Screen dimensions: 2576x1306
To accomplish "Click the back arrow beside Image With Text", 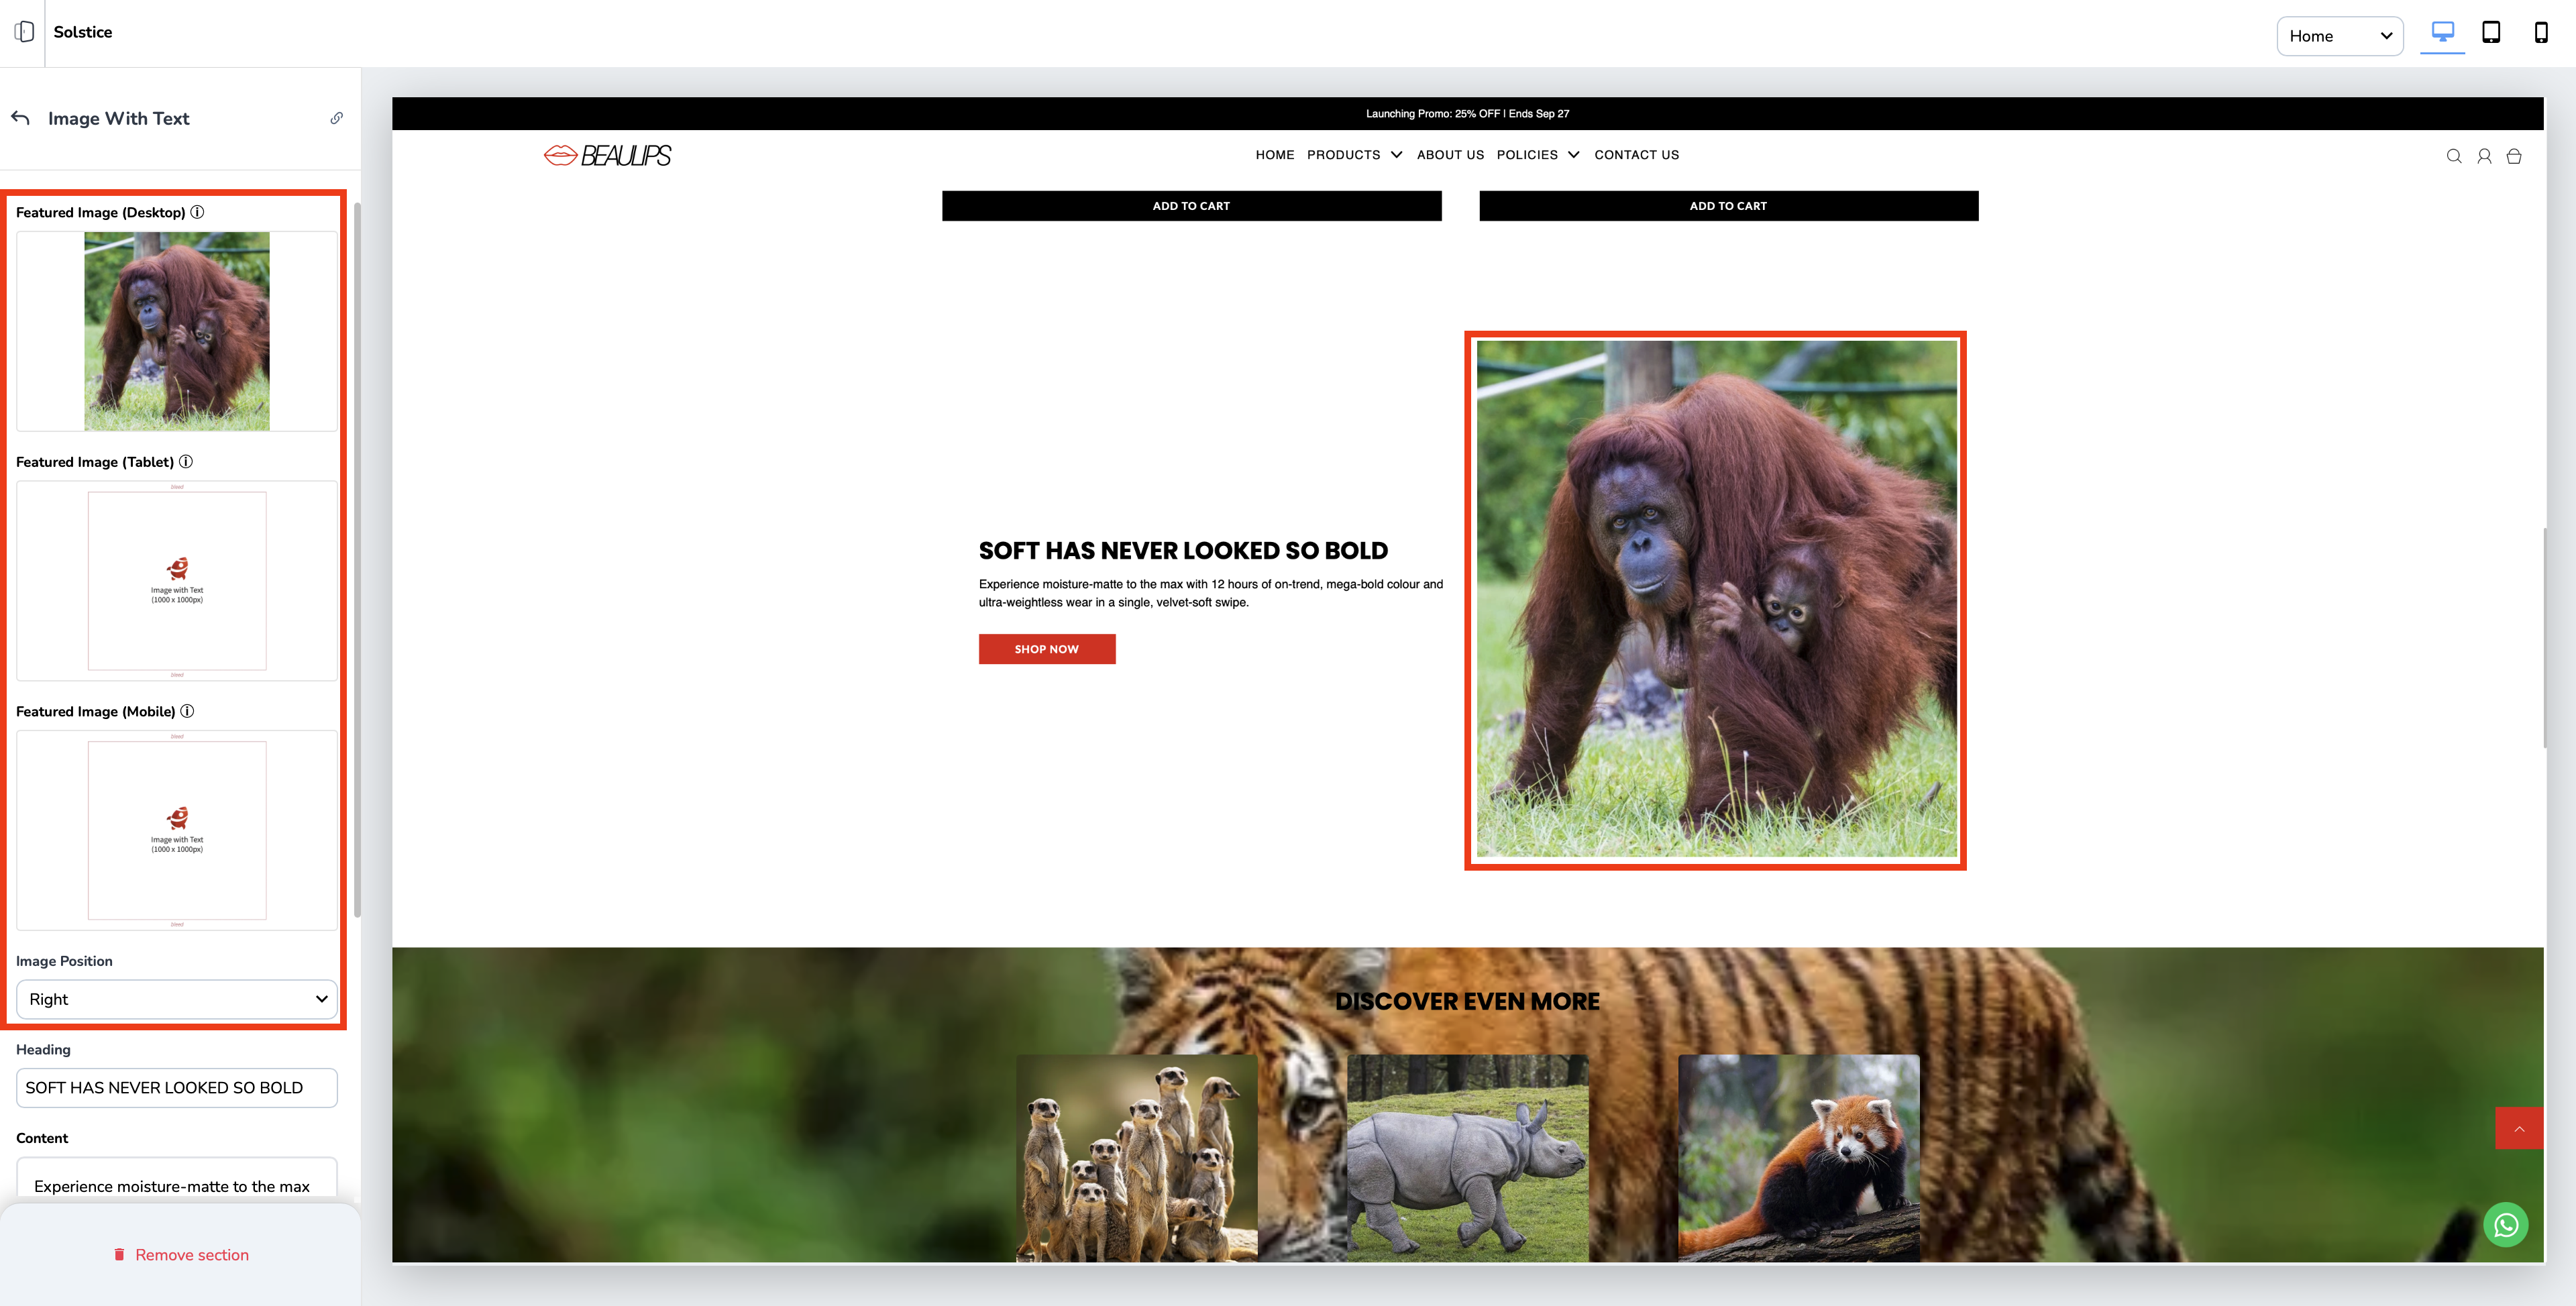I will click(21, 118).
